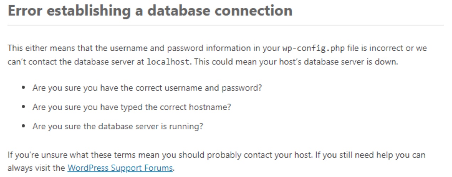Click the database server is running question
The height and width of the screenshot is (177, 452).
click(118, 126)
